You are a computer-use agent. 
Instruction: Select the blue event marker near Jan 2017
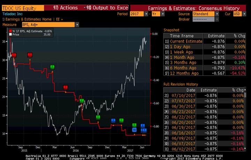[113, 120]
